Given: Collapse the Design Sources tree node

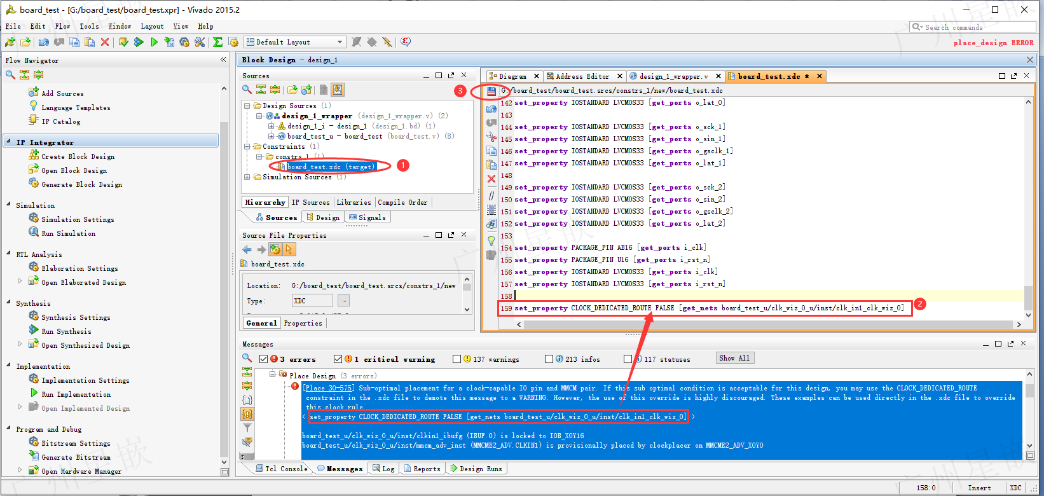Looking at the screenshot, I should tap(247, 106).
